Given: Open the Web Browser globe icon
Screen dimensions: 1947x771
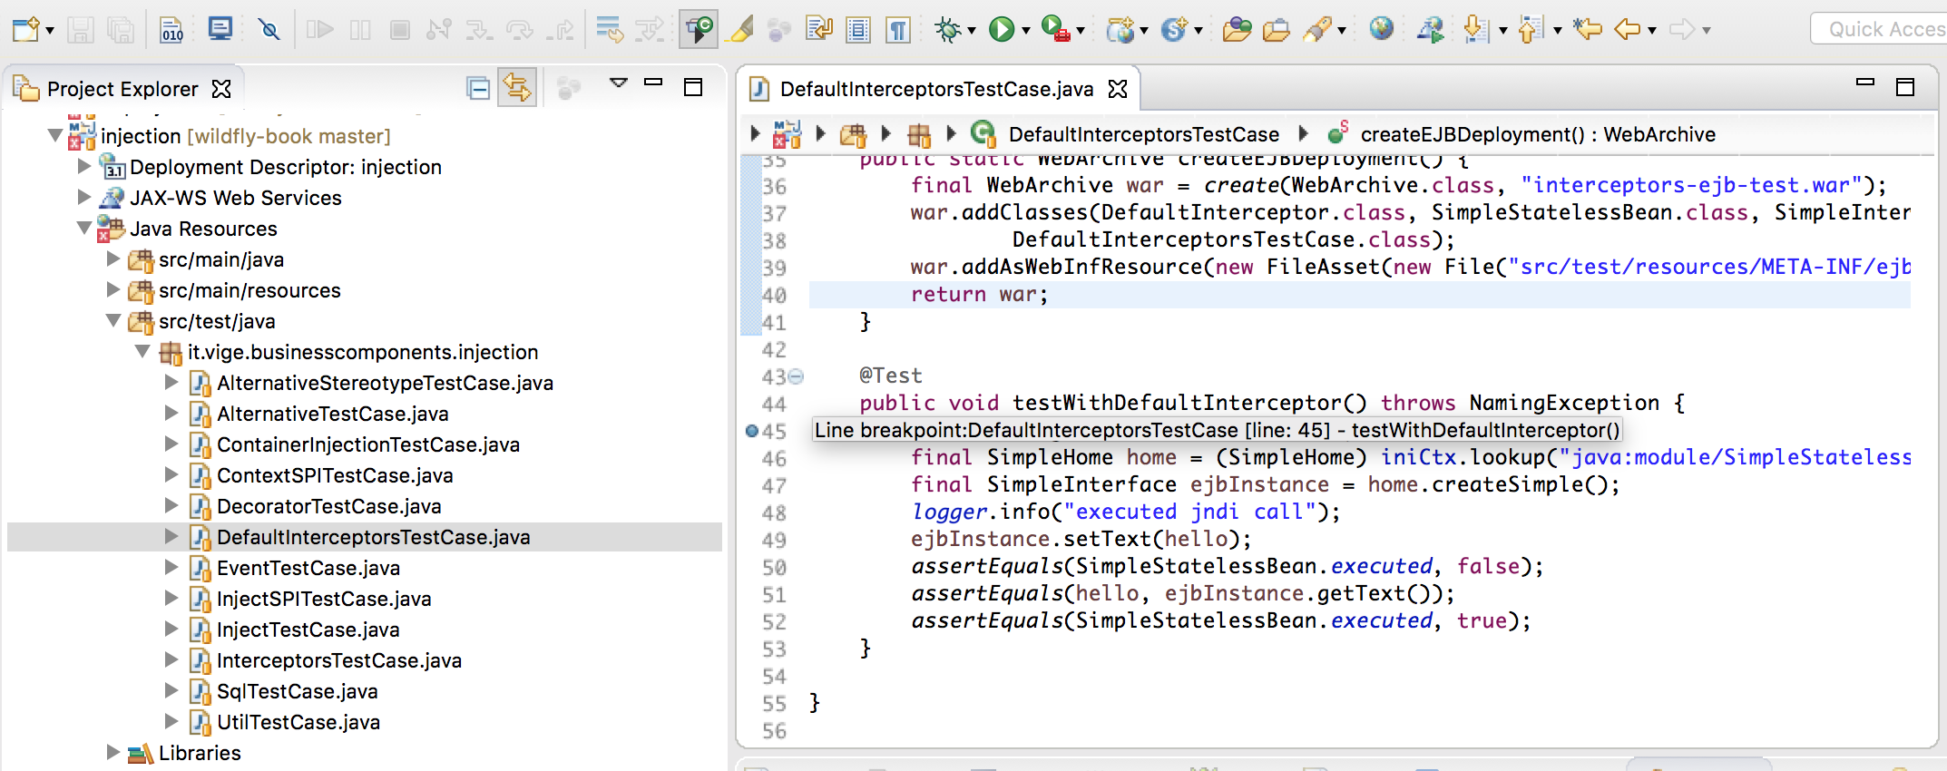Looking at the screenshot, I should click(1381, 29).
